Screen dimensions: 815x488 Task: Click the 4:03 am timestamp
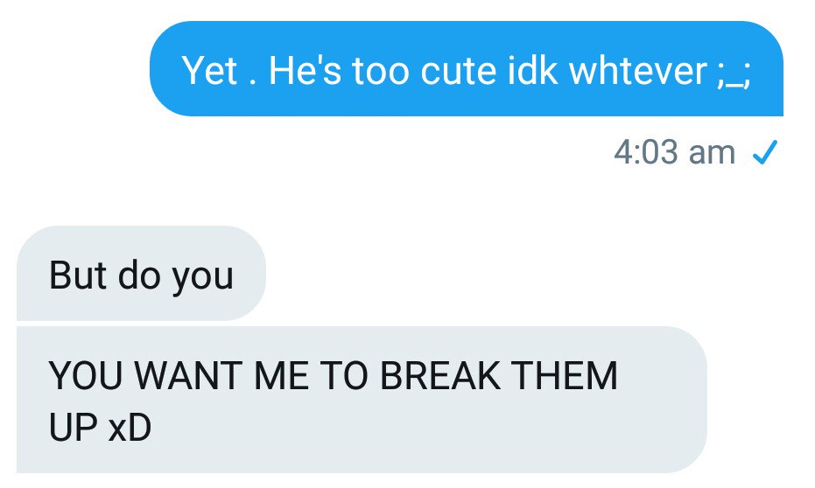(675, 153)
